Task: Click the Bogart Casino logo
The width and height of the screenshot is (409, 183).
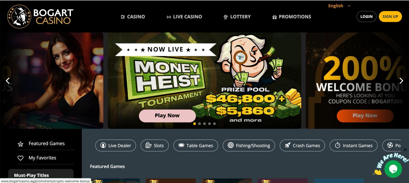Action: (40, 17)
